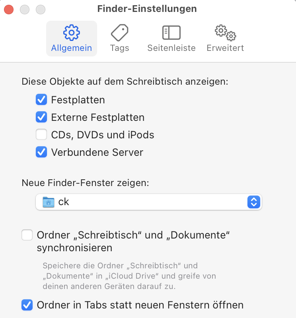Open the Erweitert double-gear icon
The image size is (296, 318).
(225, 33)
